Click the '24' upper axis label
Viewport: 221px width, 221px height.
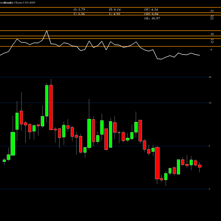coord(212,11)
